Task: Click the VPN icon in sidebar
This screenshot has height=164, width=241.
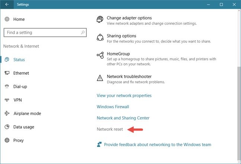Action: pyautogui.click(x=7, y=100)
